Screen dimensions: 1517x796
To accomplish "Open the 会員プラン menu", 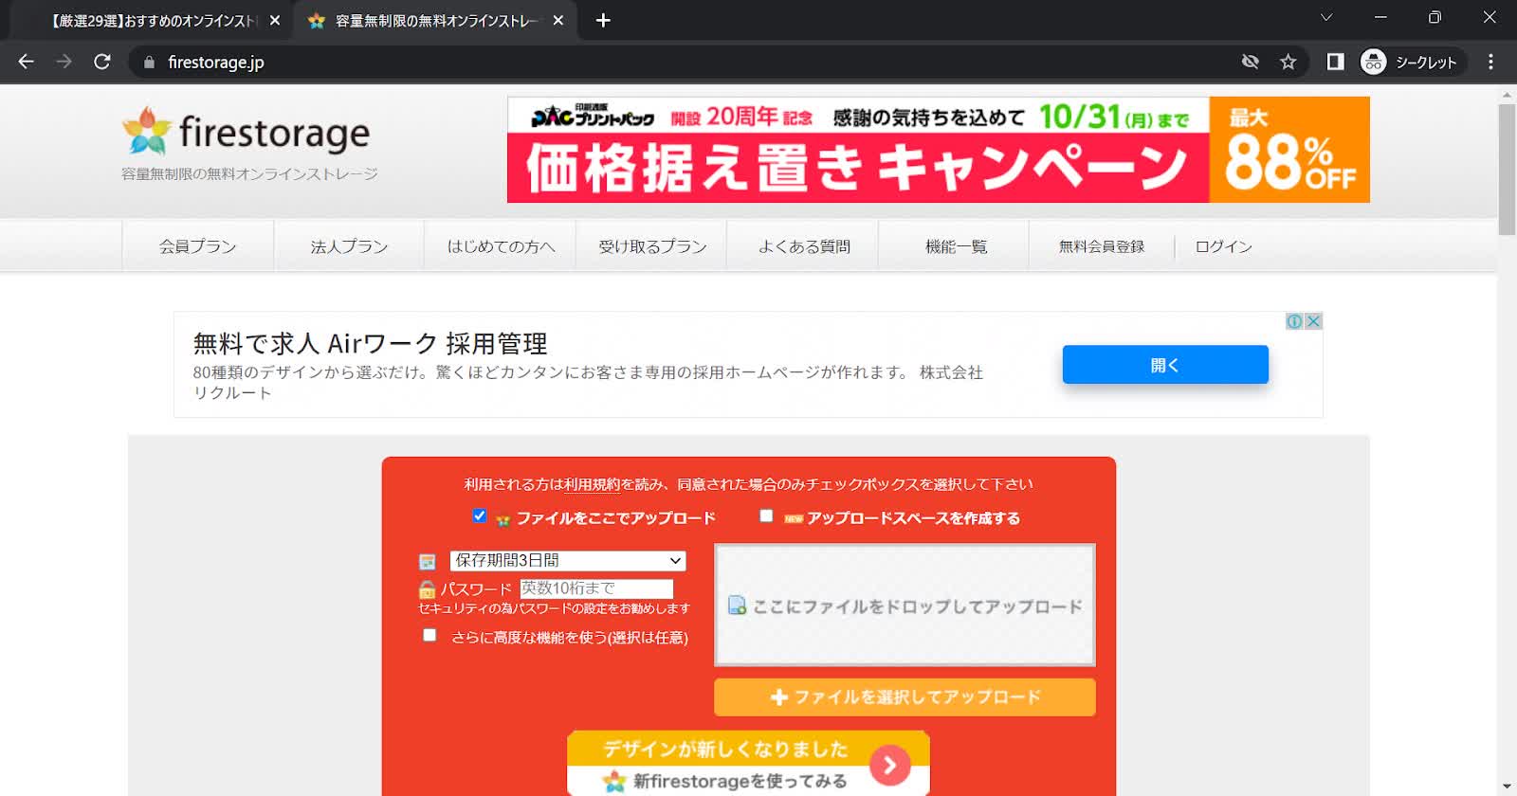I will pos(197,246).
